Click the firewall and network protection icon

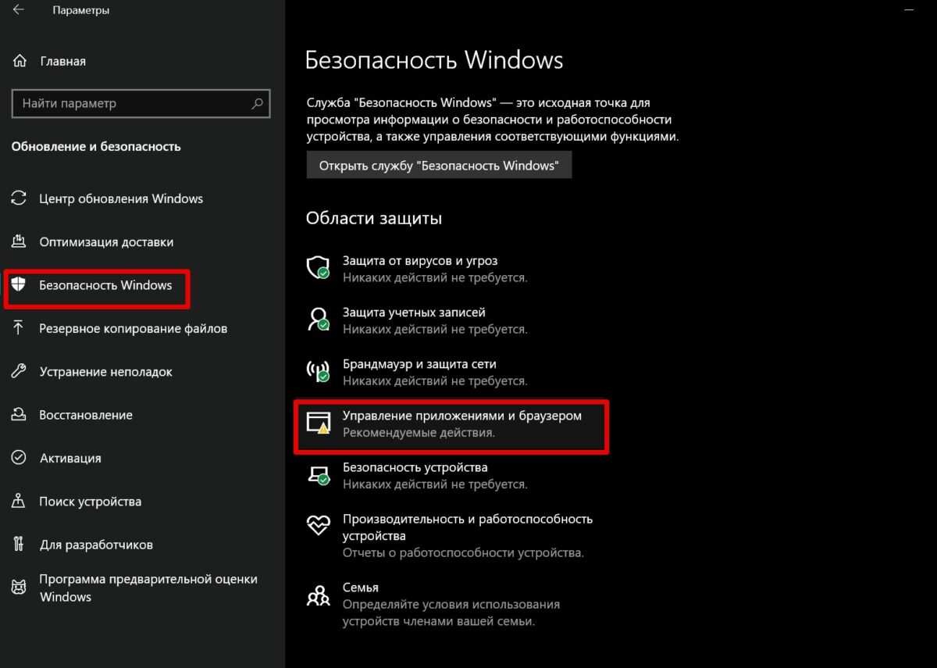click(x=318, y=371)
